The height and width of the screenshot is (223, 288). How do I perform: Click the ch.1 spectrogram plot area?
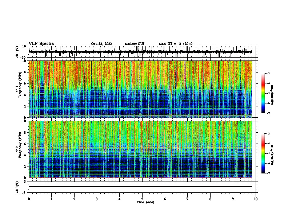pyautogui.click(x=140, y=89)
